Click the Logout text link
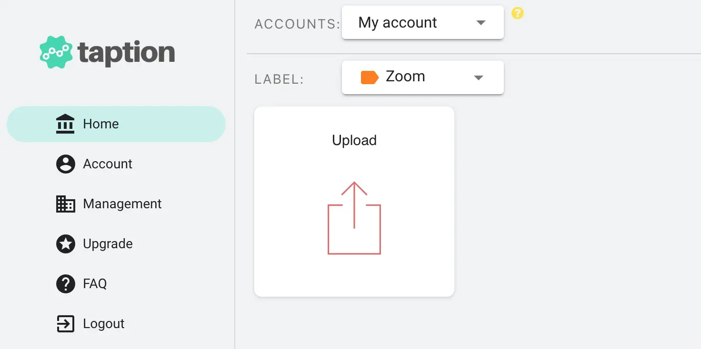701x349 pixels. click(103, 324)
